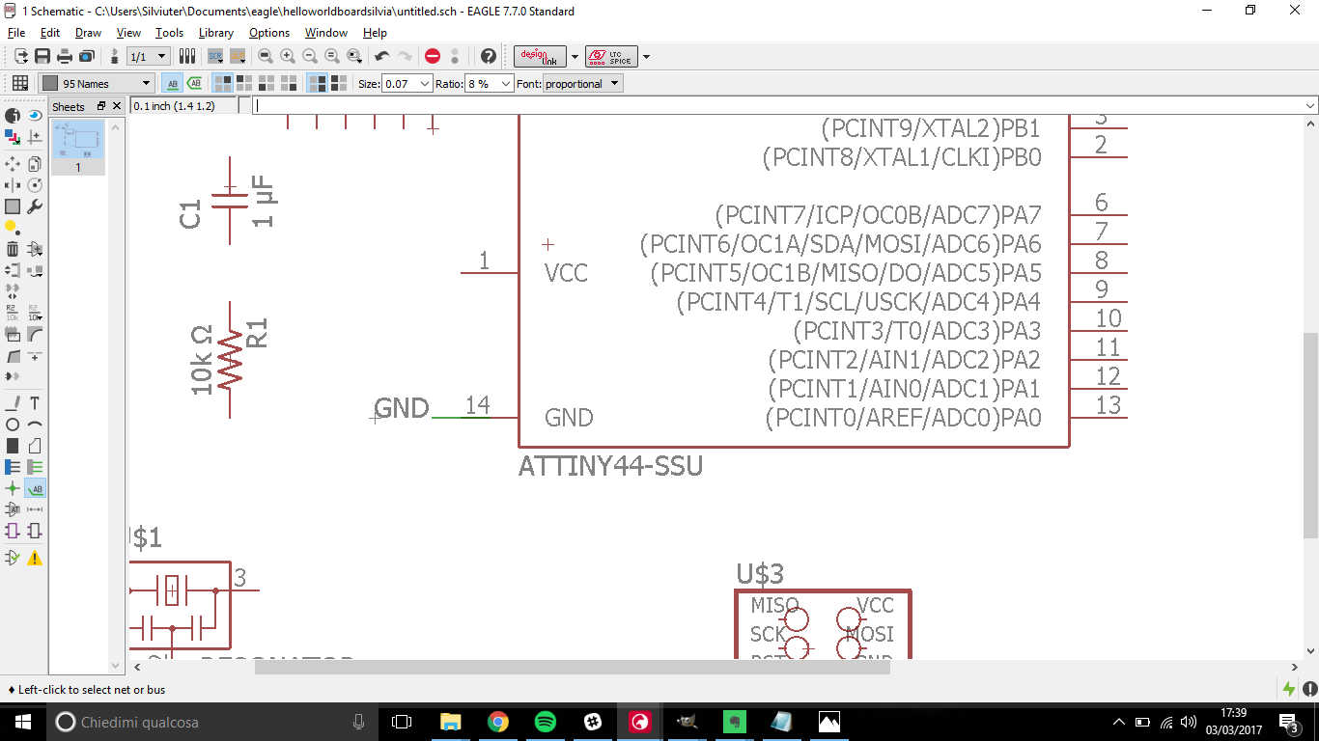Open the Library menu
The image size is (1319, 741).
[216, 33]
